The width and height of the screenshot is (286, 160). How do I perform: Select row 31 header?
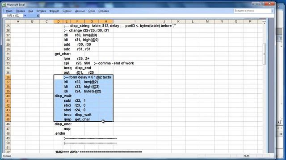[8, 54]
